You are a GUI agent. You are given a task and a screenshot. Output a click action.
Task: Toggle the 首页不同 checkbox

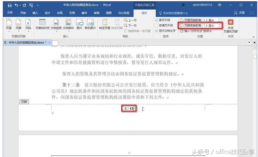[x=156, y=20]
